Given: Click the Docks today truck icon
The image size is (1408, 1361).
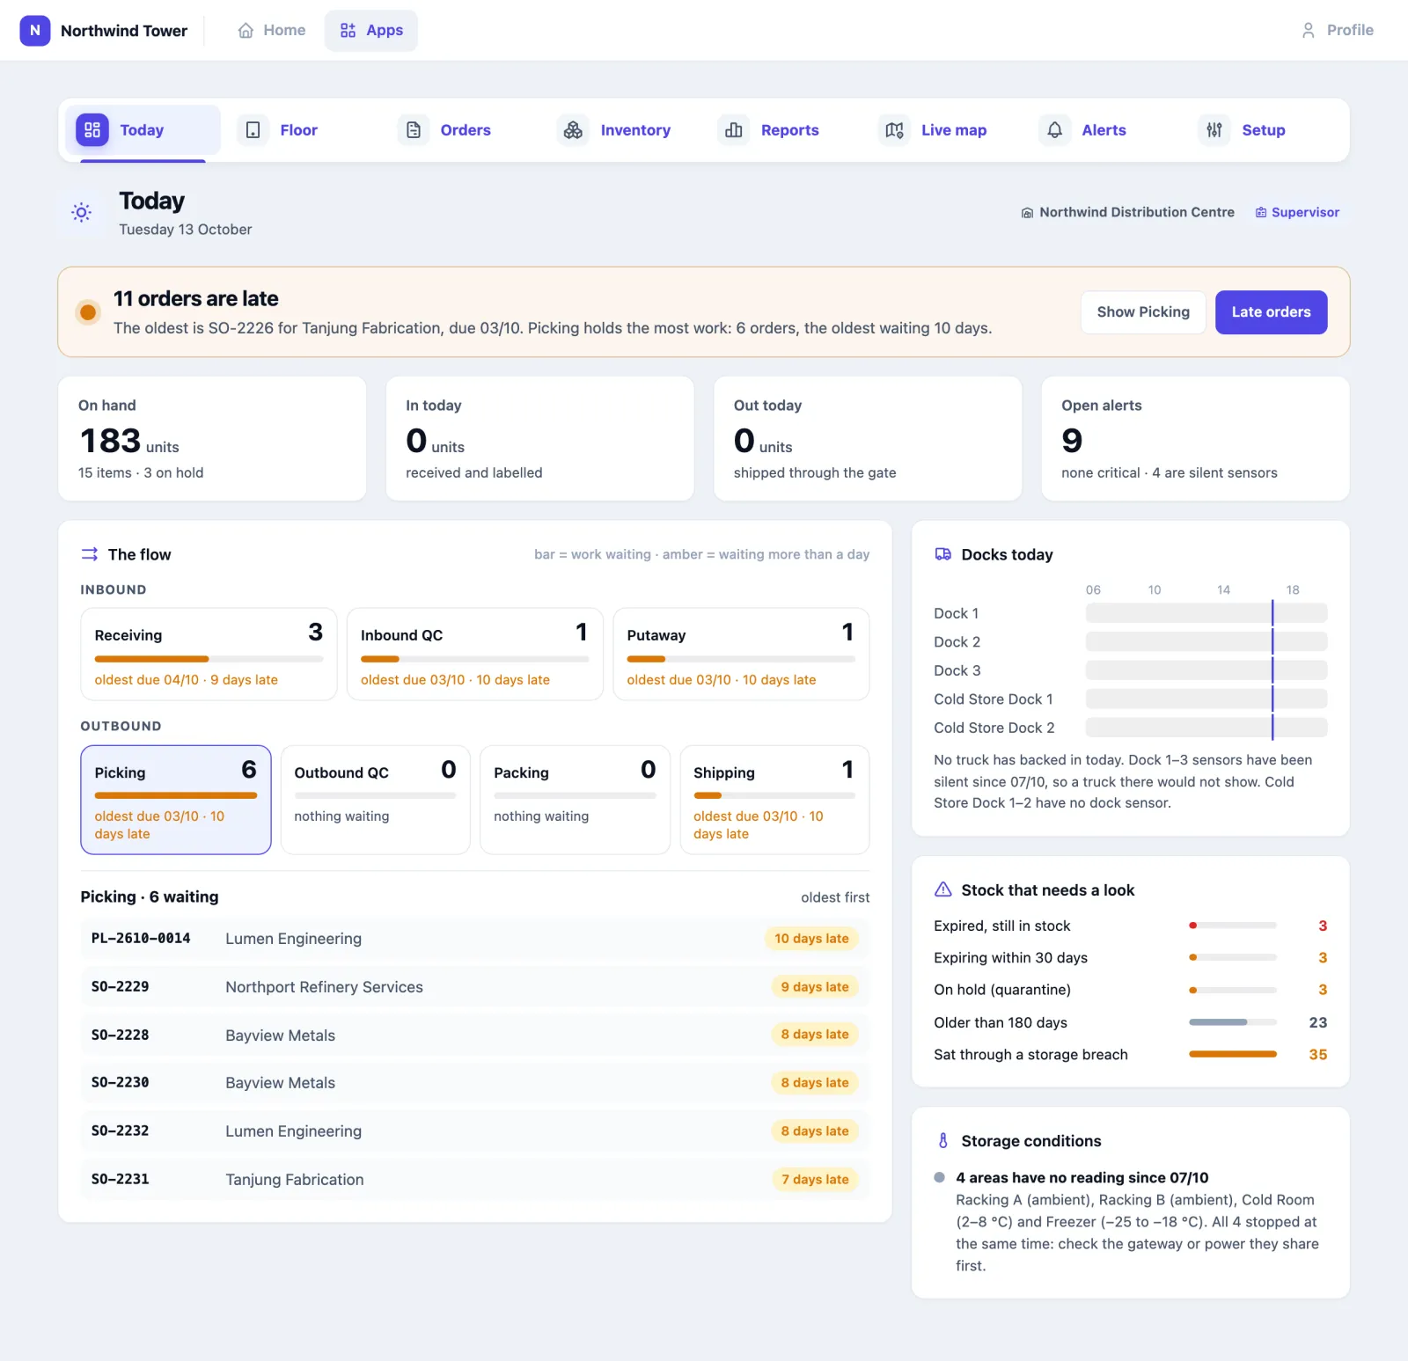Looking at the screenshot, I should pos(942,554).
